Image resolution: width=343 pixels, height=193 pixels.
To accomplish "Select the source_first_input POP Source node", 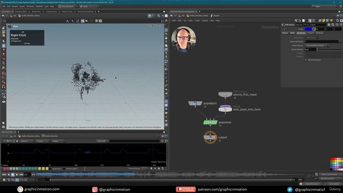I will click(225, 94).
